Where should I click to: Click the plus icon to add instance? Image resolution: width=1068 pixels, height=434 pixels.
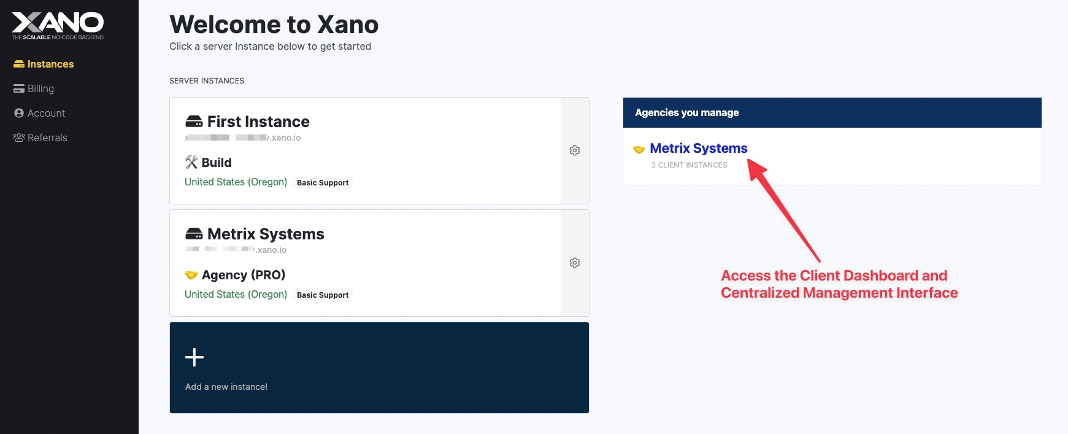point(194,357)
